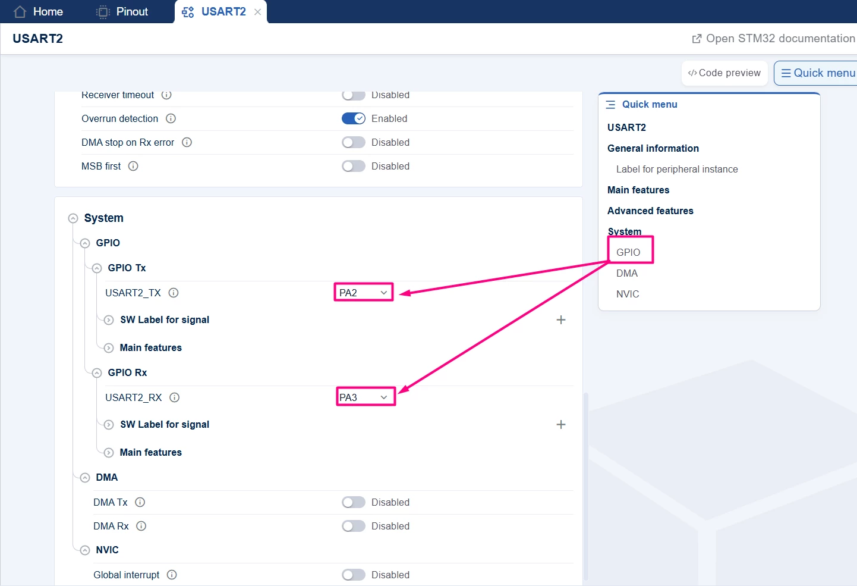The image size is (857, 586).
Task: Open STM32 documentation link
Action: tap(774, 39)
